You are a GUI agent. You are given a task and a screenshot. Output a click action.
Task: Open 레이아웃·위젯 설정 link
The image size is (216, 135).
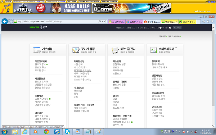coord(82,71)
